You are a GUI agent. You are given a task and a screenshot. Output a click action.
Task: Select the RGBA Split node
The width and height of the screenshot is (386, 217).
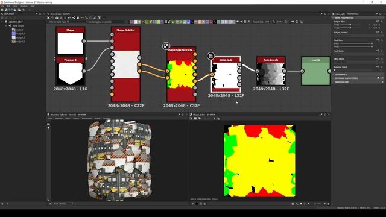click(226, 75)
